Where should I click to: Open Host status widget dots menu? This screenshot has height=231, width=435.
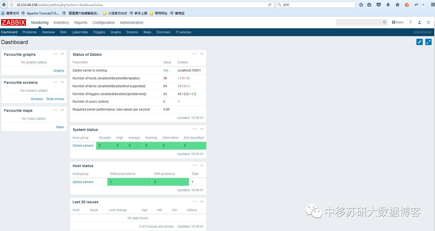tap(195, 165)
